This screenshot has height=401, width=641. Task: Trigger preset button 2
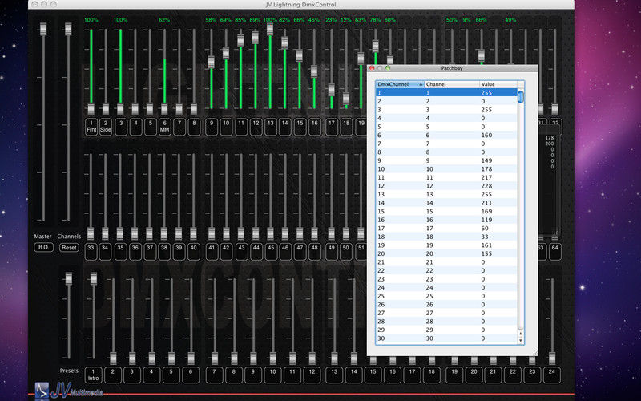tap(113, 375)
